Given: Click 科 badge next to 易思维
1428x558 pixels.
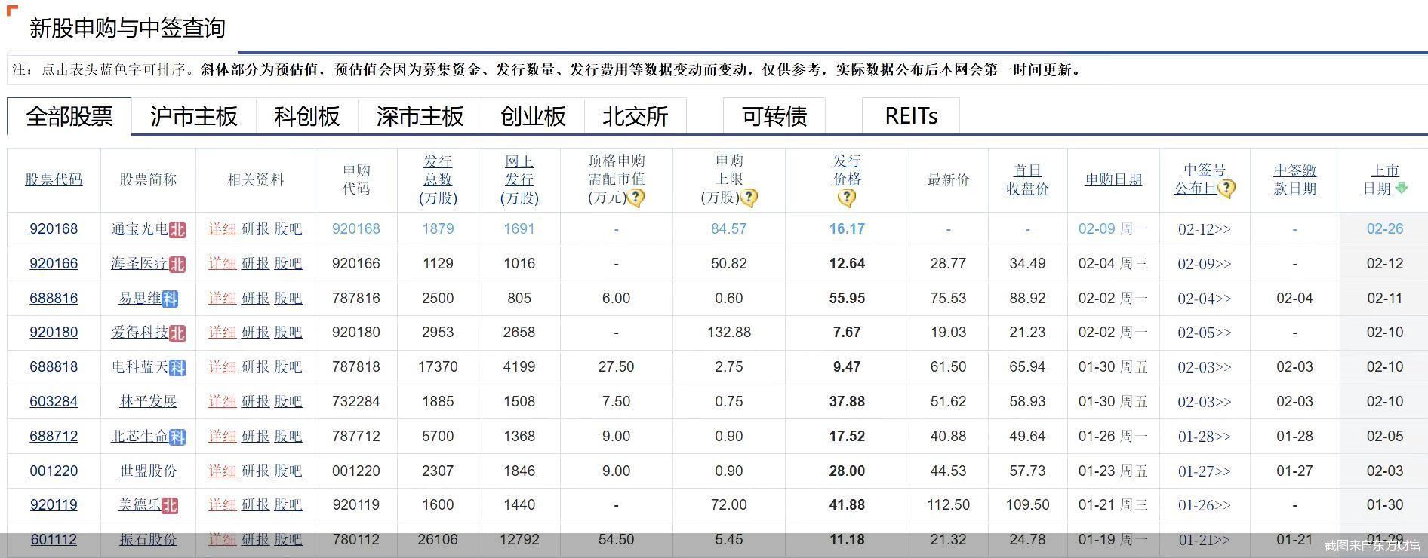Looking at the screenshot, I should click(x=170, y=299).
